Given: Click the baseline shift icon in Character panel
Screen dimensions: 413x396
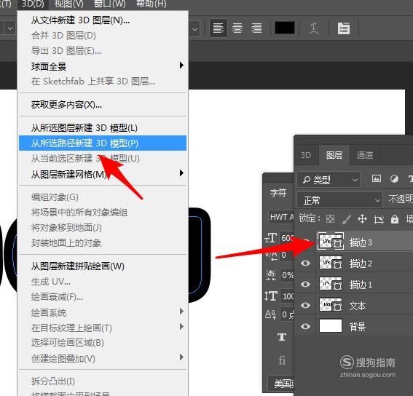Looking at the screenshot, I should click(271, 314).
